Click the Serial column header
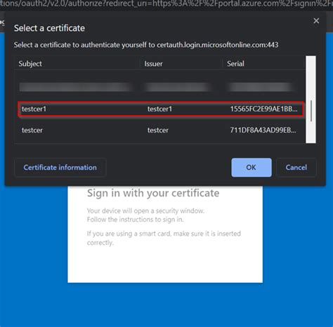 click(235, 64)
